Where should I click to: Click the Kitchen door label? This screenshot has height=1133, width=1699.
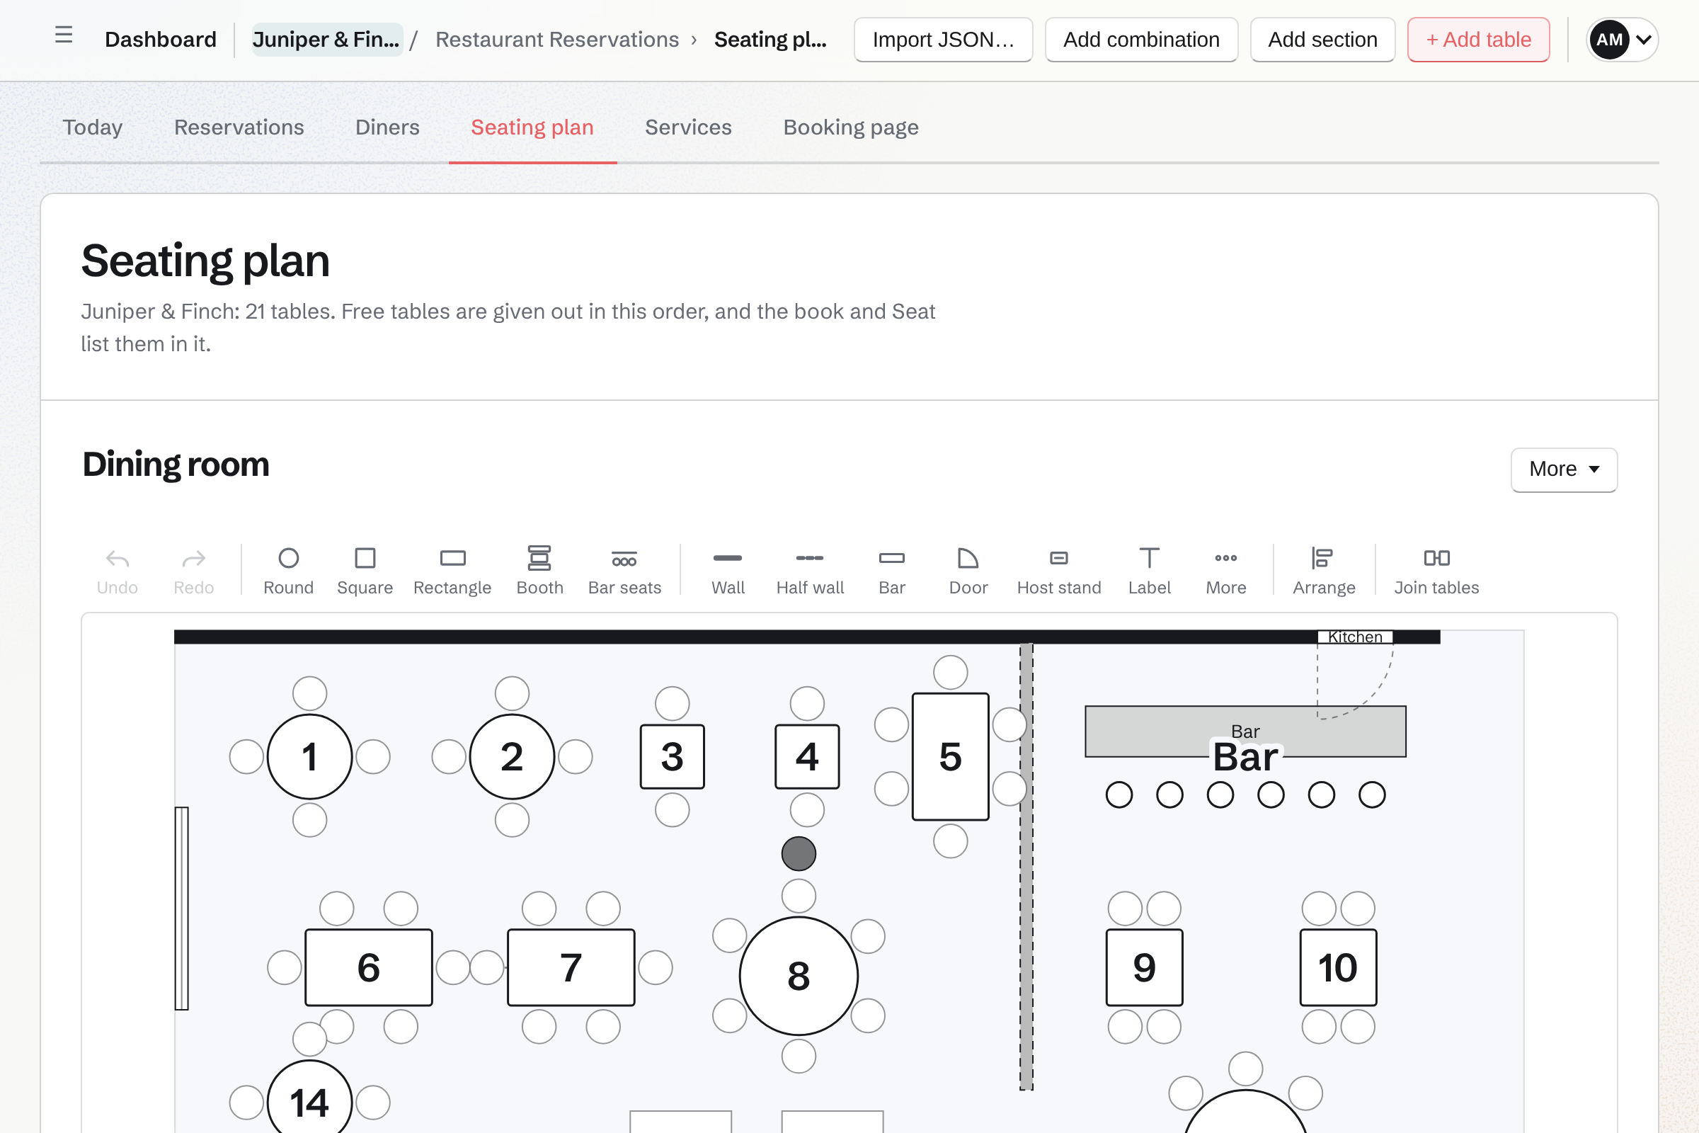click(x=1355, y=637)
